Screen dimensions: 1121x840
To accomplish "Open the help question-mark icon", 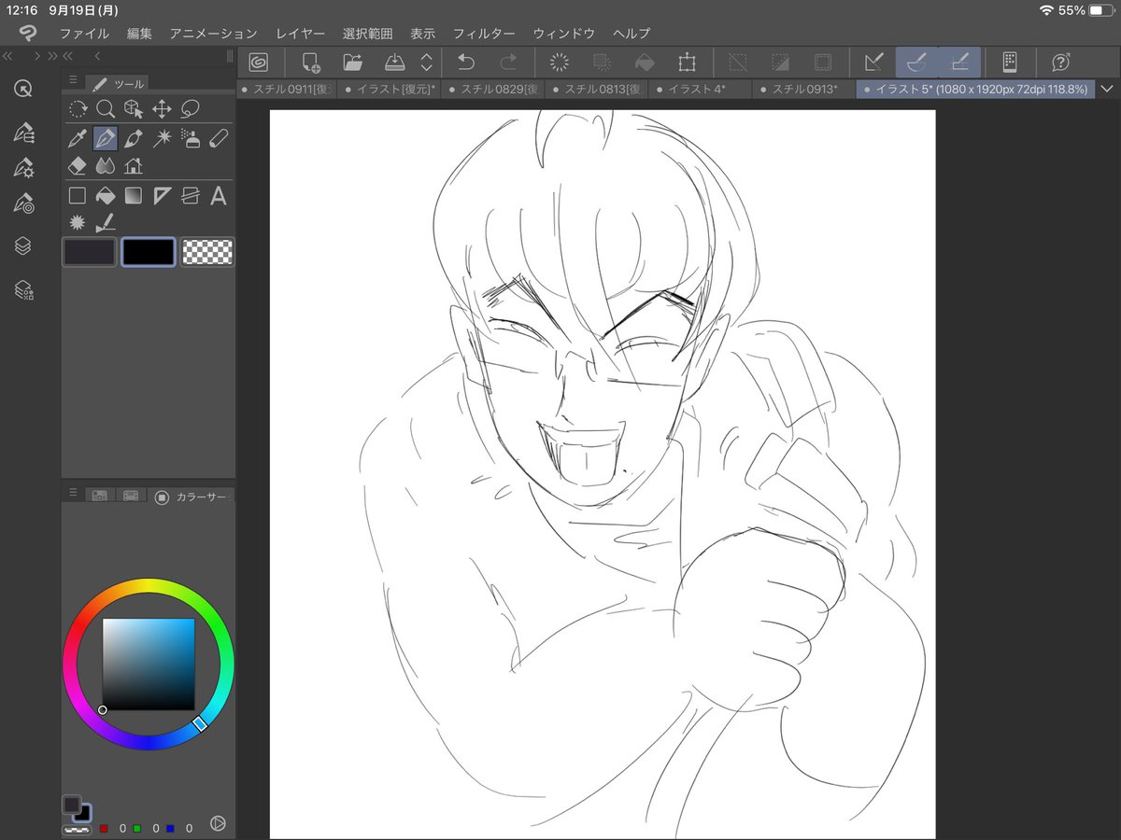I will 1060,63.
